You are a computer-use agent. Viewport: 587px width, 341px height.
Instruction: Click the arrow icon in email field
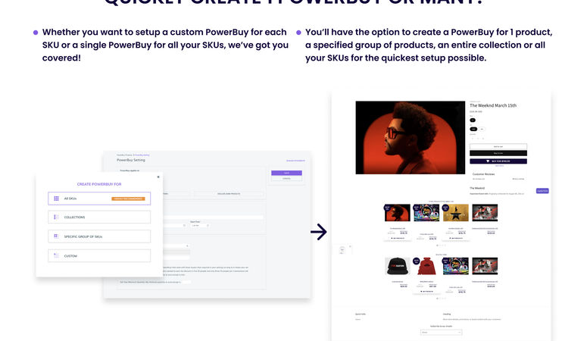[x=459, y=332]
